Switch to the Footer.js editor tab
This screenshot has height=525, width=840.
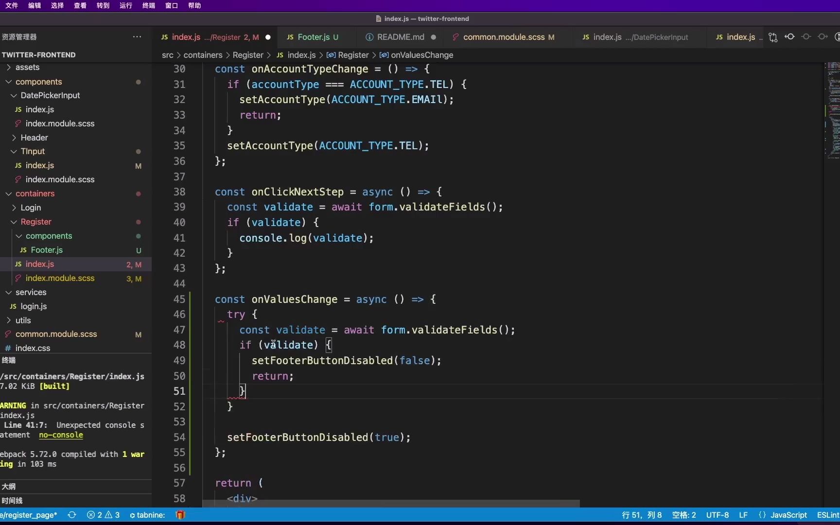pos(313,37)
